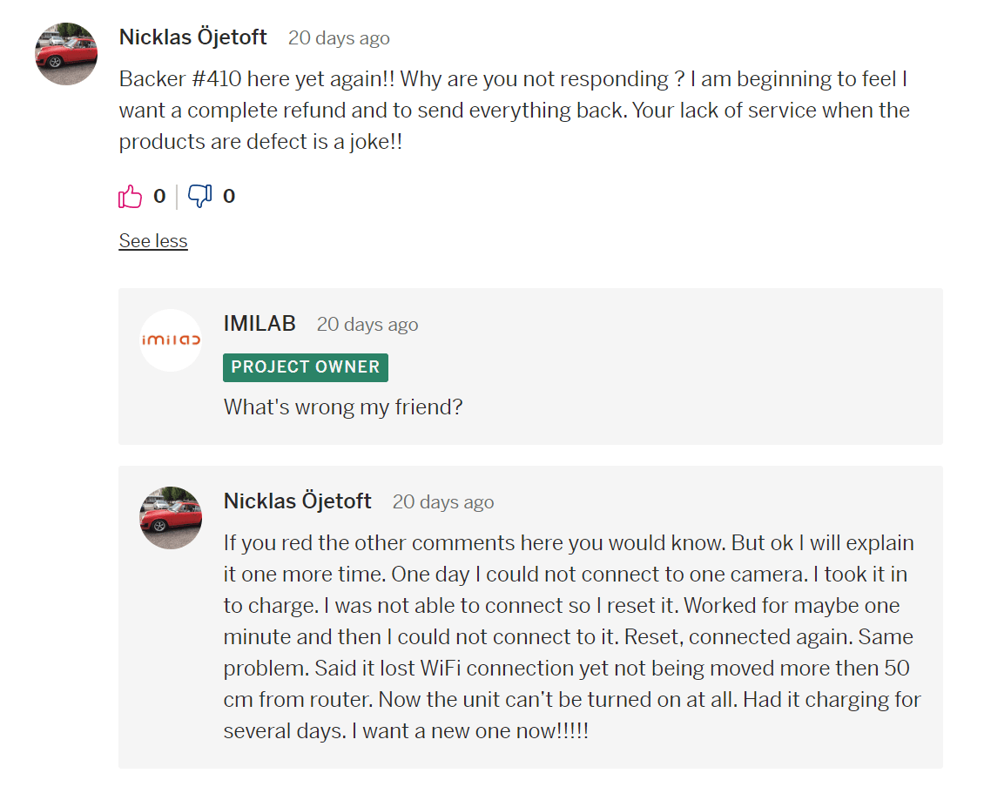The image size is (984, 800).
Task: Open Nicklas Öjetoft's top comment avatar
Action: pyautogui.click(x=66, y=54)
